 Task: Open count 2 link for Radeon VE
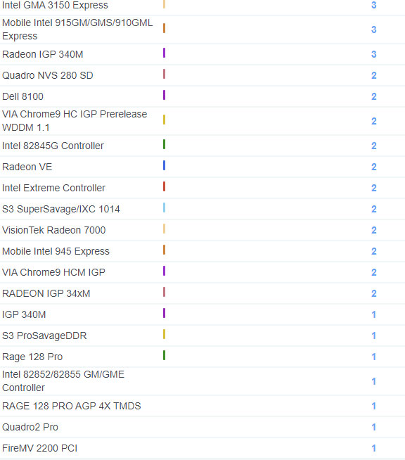373,167
